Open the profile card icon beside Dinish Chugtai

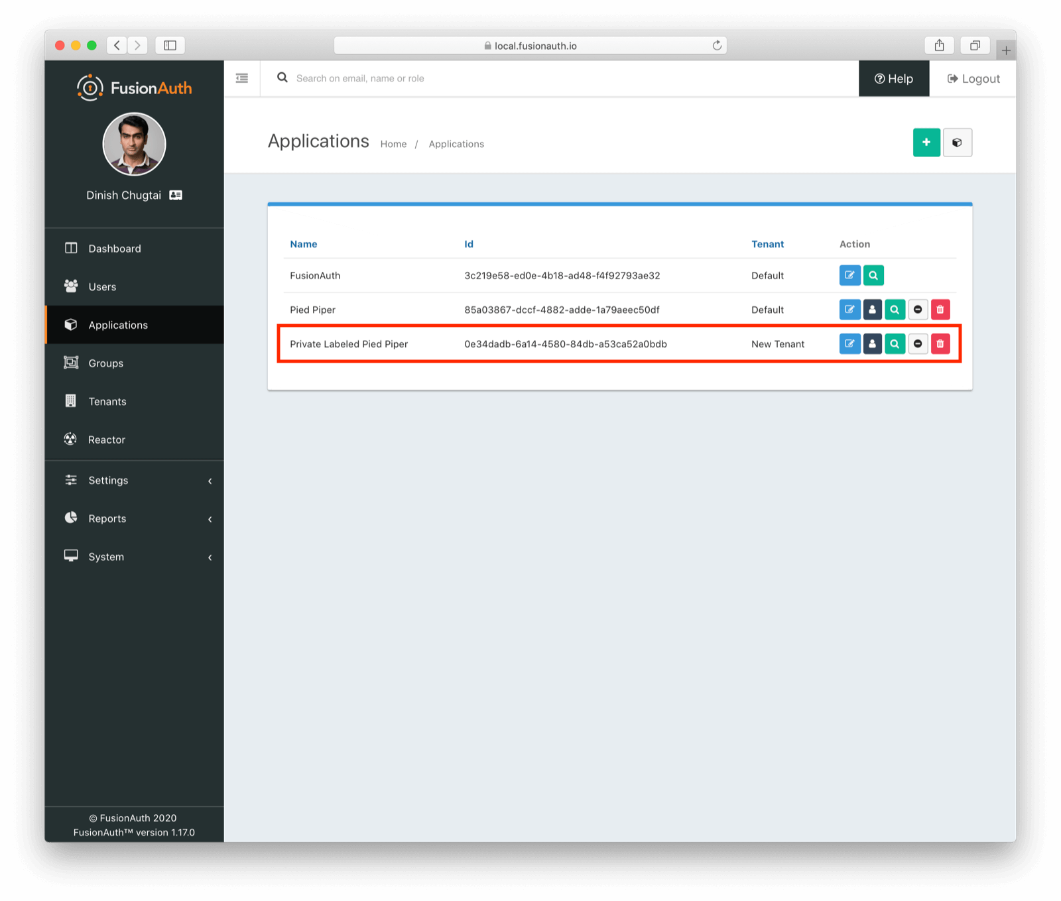coord(176,195)
